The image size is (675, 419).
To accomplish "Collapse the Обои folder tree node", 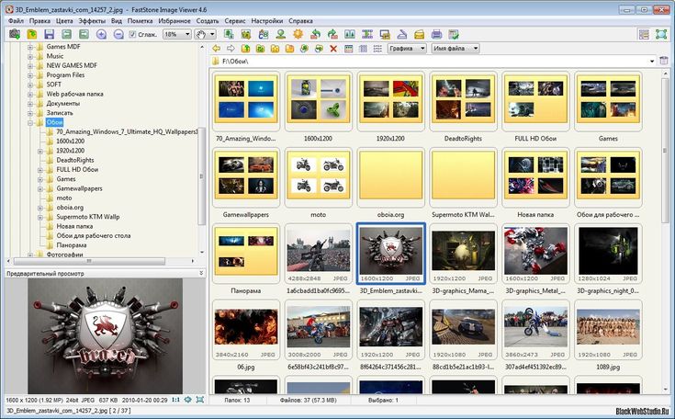I will point(30,122).
